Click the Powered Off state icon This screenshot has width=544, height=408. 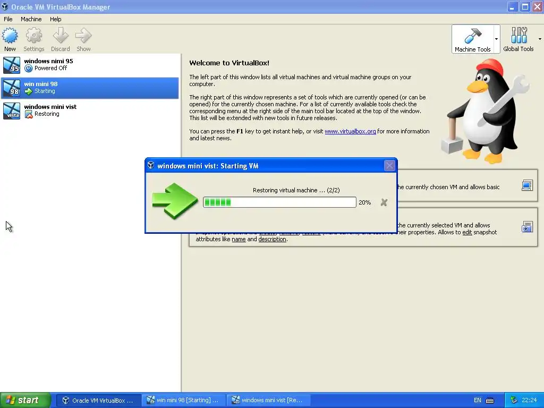click(x=29, y=69)
